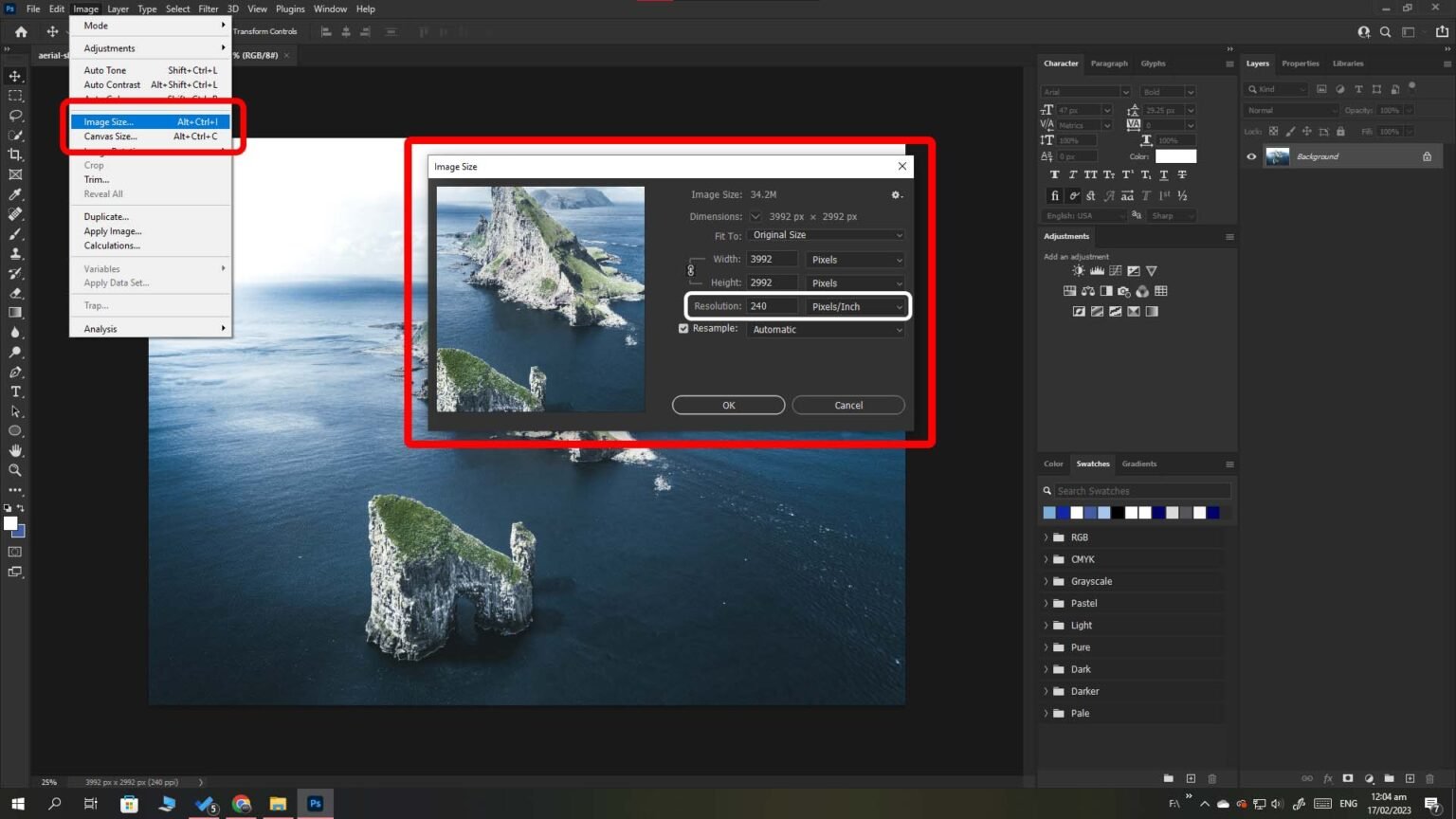Open the Resolution units Pixels/Inch dropdown
Image resolution: width=1456 pixels, height=819 pixels.
tap(854, 305)
